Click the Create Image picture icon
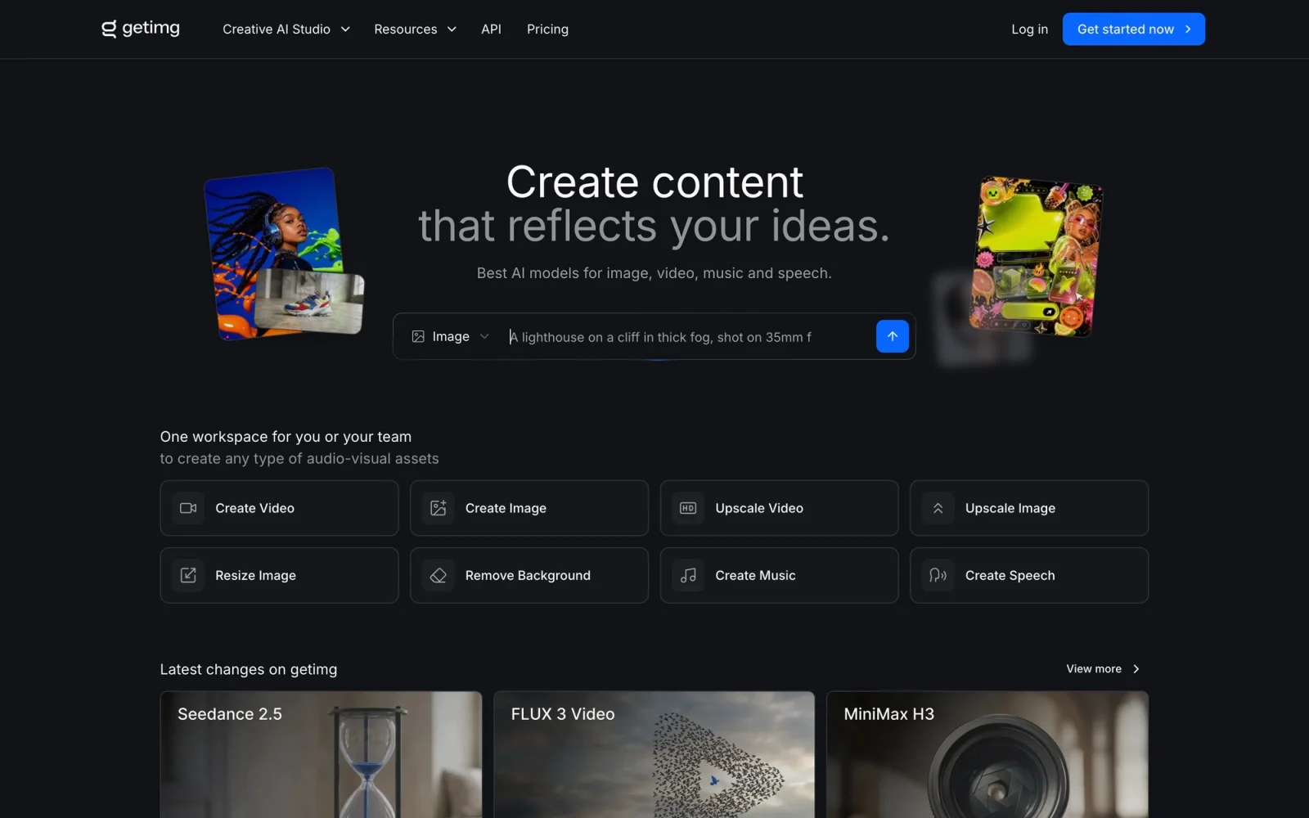Viewport: 1309px width, 818px height. point(439,508)
